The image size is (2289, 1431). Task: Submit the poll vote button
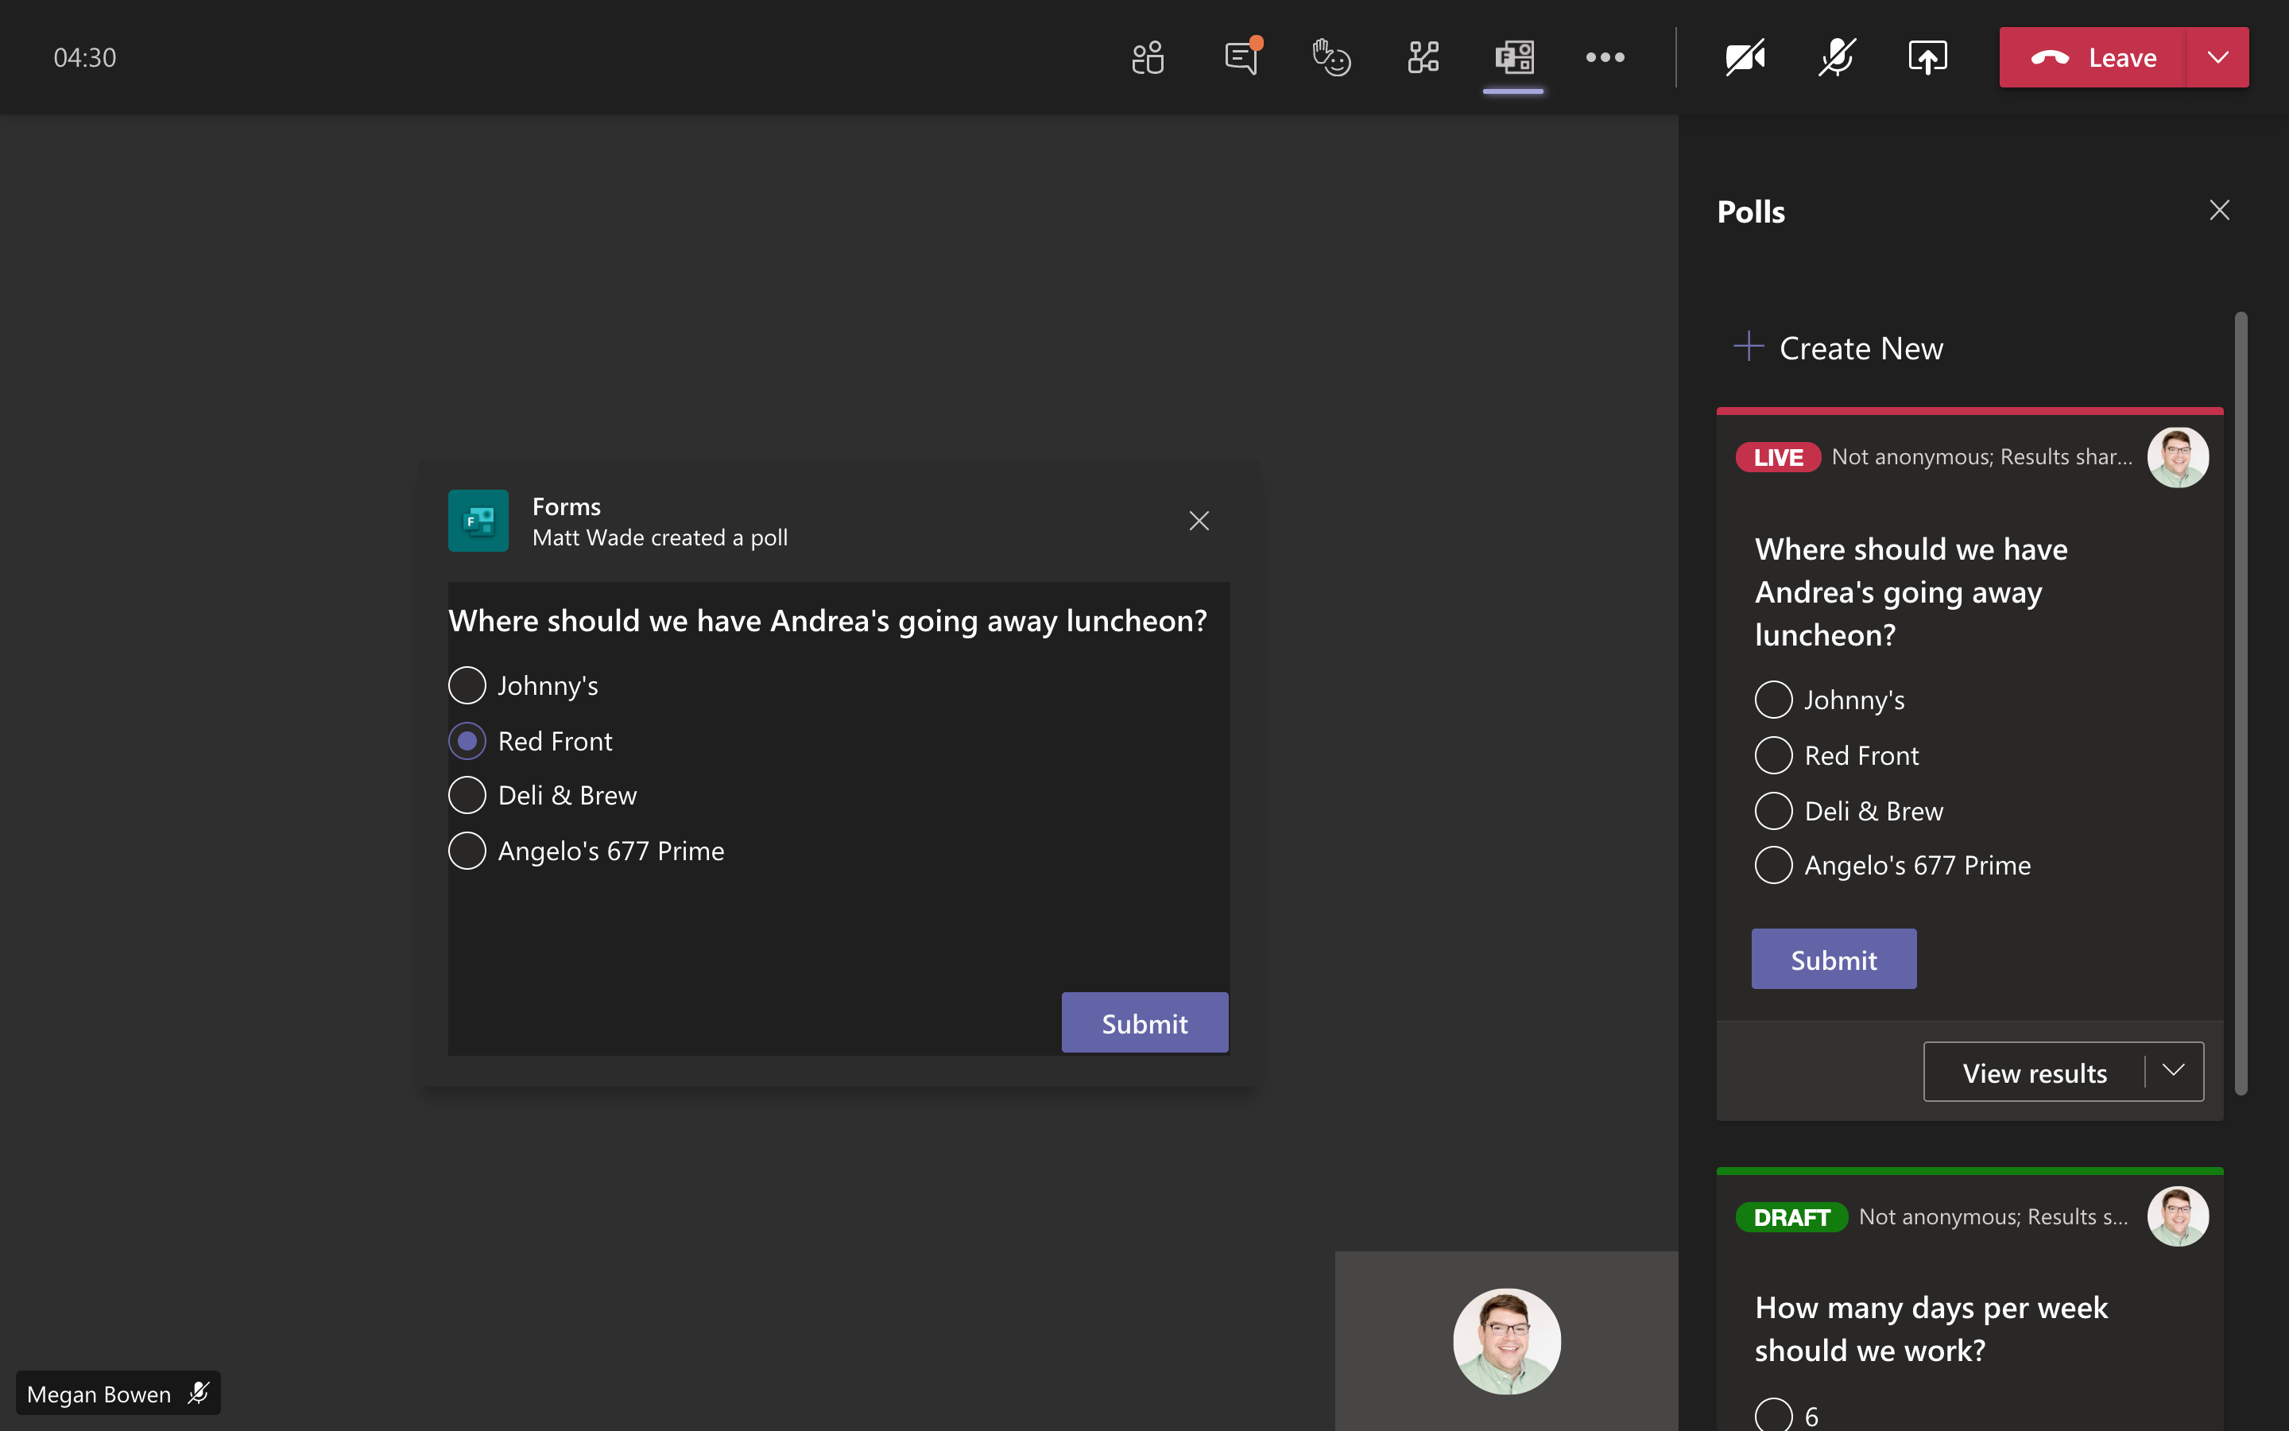(1145, 1022)
